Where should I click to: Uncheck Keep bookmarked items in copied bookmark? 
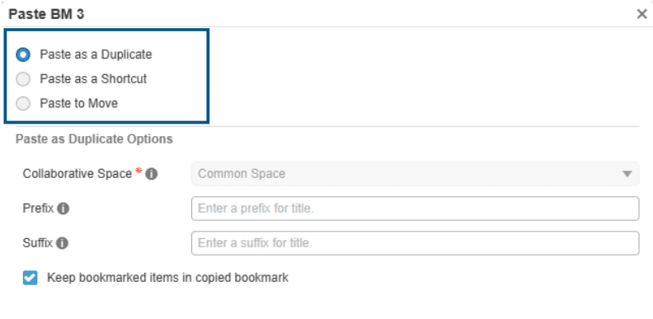[x=30, y=278]
